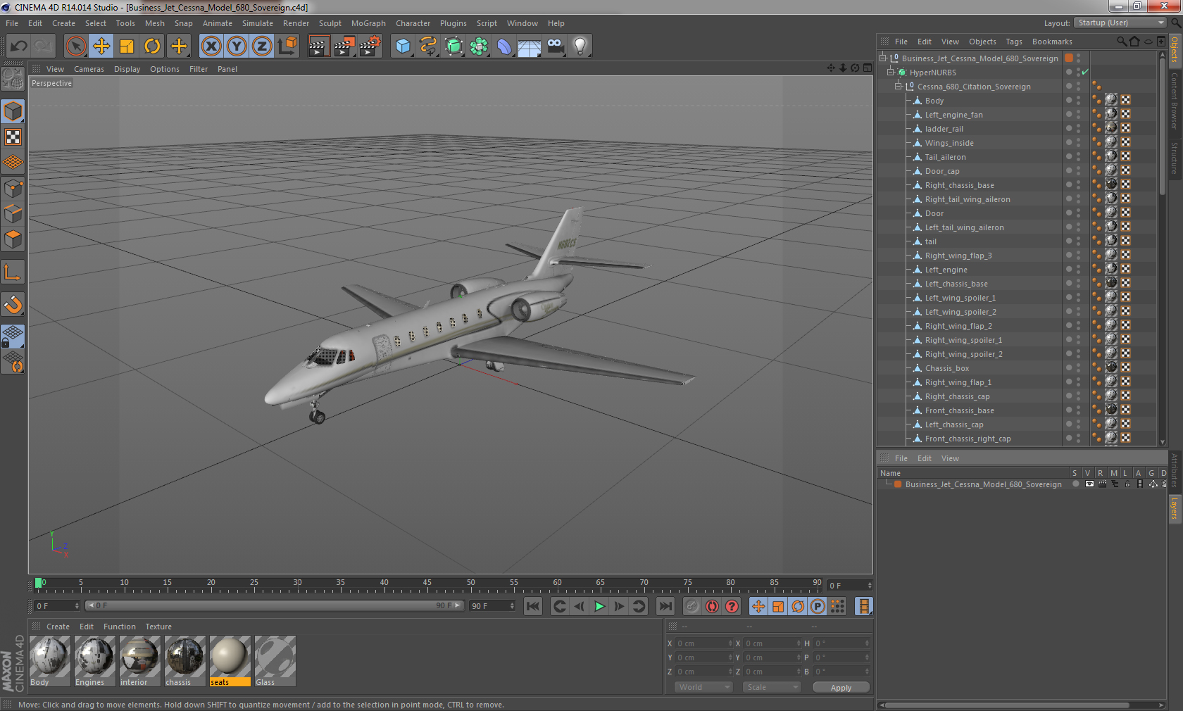Screen dimensions: 1183x711
Task: Open the World coordinate dropdown
Action: click(703, 687)
